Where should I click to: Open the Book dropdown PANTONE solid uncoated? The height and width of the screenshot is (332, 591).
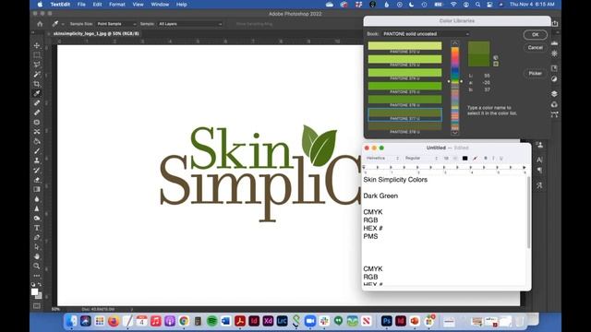pos(426,34)
